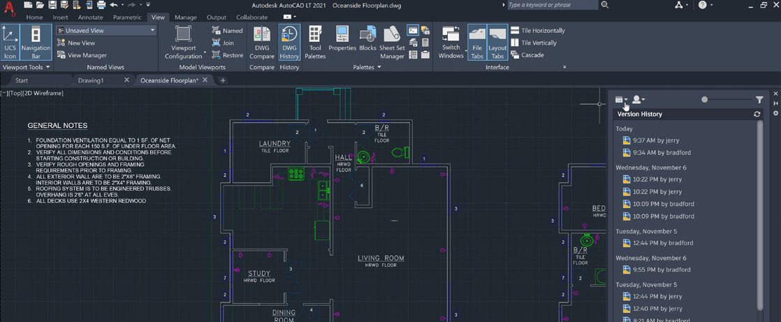781x322 pixels.
Task: Toggle the UCS Icon button
Action: [10, 42]
